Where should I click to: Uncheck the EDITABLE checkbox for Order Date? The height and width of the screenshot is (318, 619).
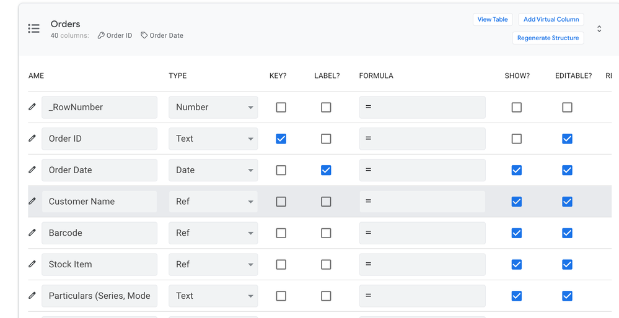coord(568,170)
